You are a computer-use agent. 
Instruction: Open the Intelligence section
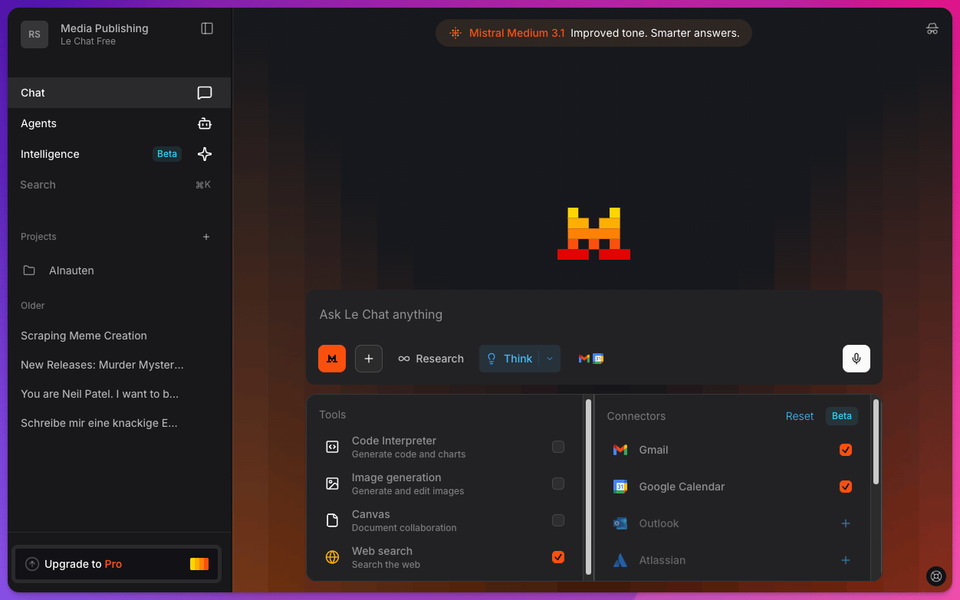[119, 154]
